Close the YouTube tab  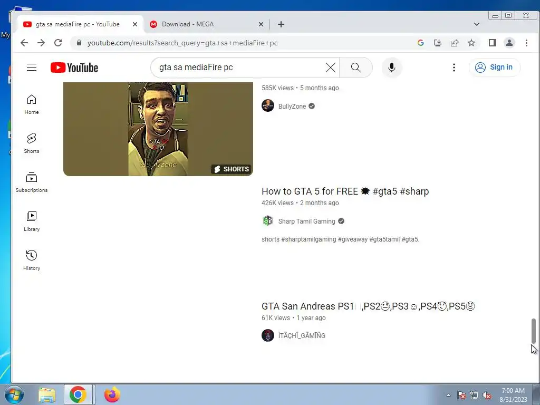135,24
